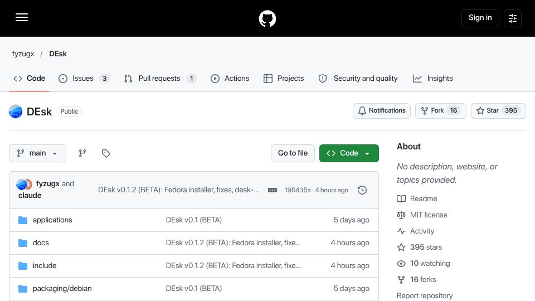Screen dimensions: 535x301
Task: Click the Notifications bell button
Action: pyautogui.click(x=381, y=110)
